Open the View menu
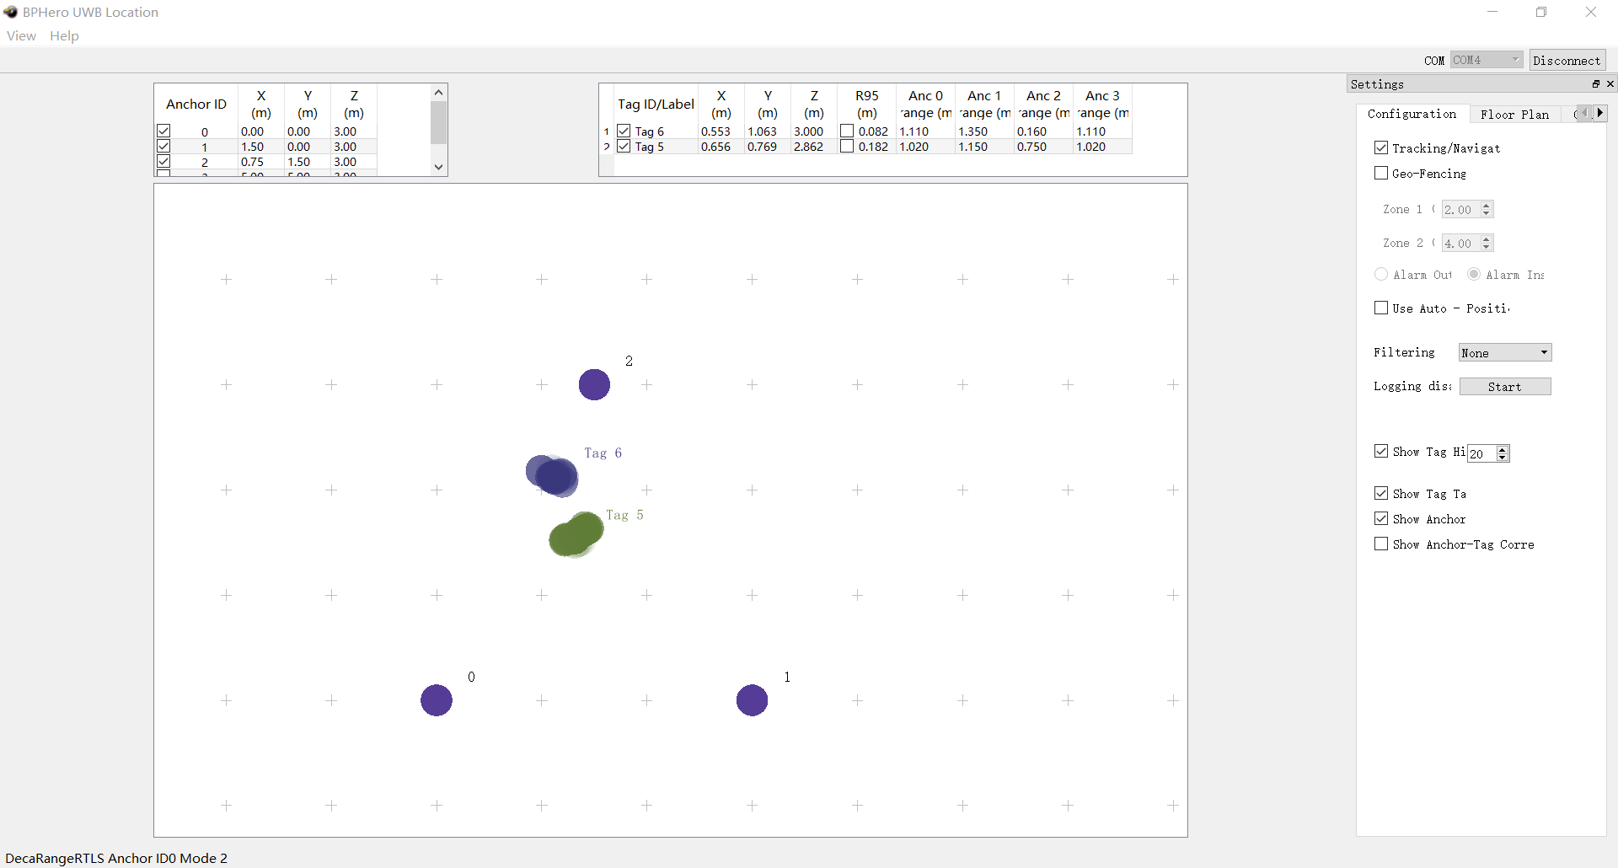The width and height of the screenshot is (1618, 868). (x=21, y=36)
